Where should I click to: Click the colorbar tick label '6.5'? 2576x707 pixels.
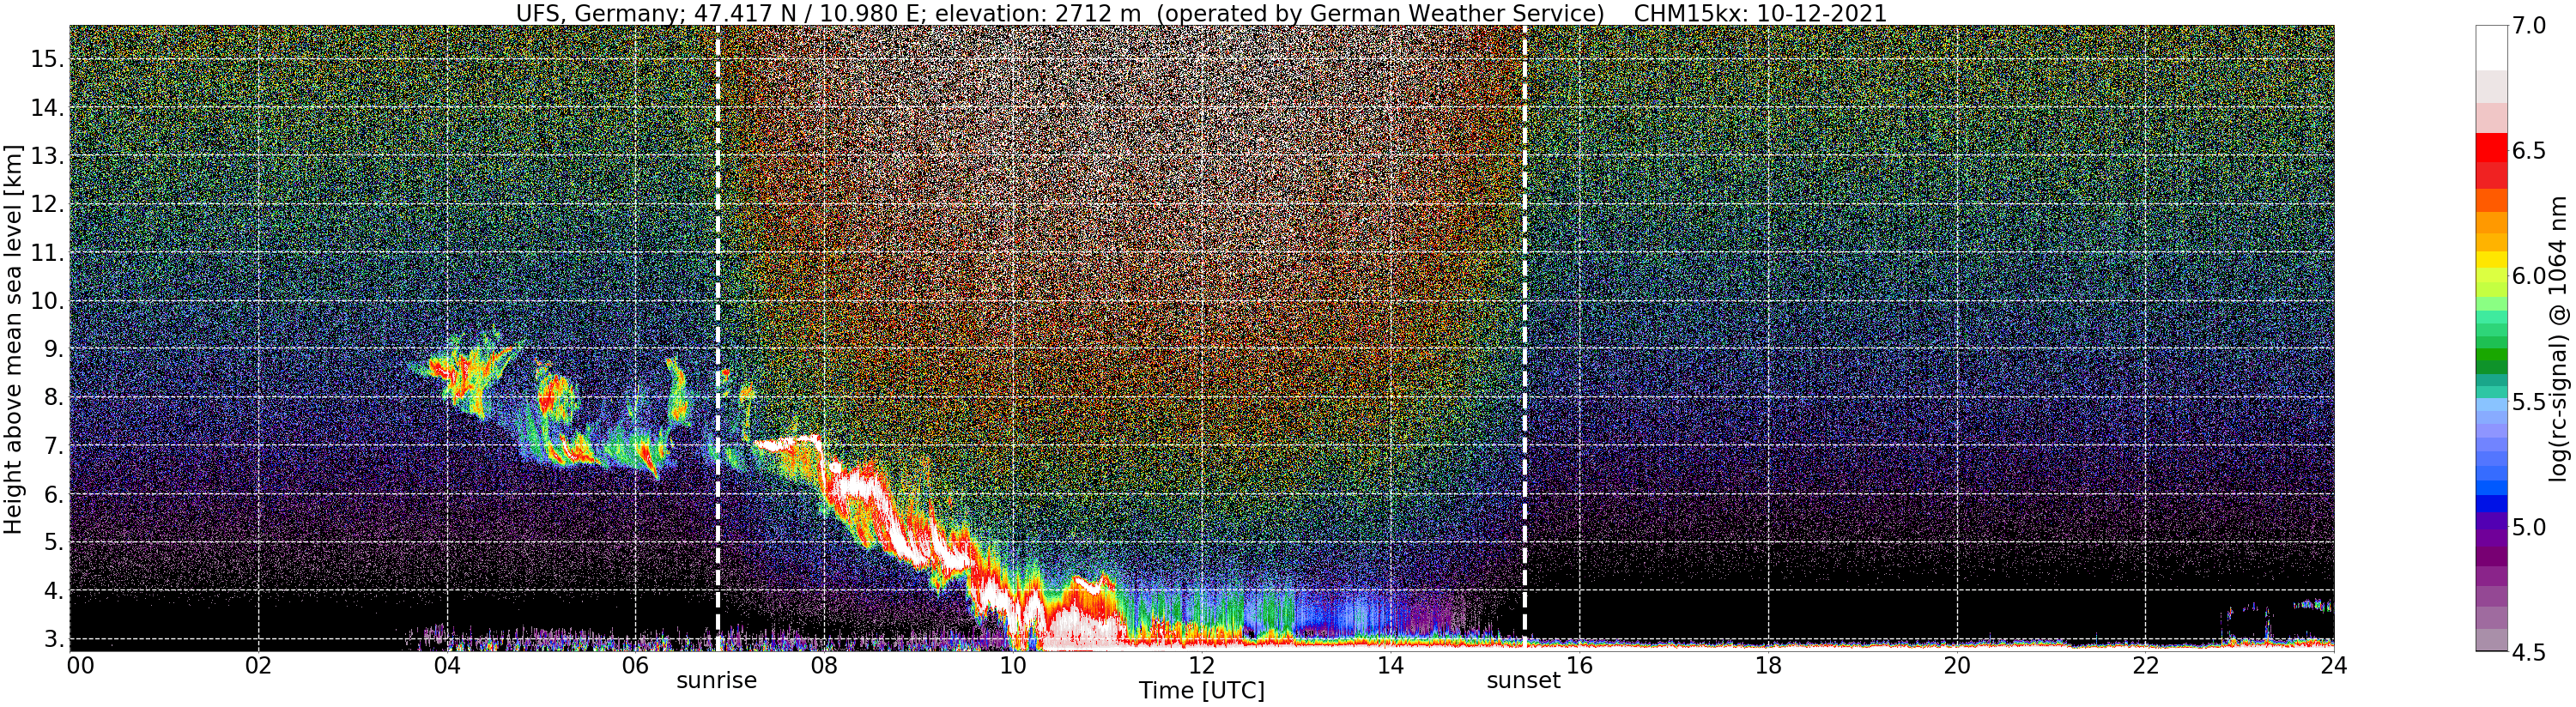pyautogui.click(x=2529, y=151)
